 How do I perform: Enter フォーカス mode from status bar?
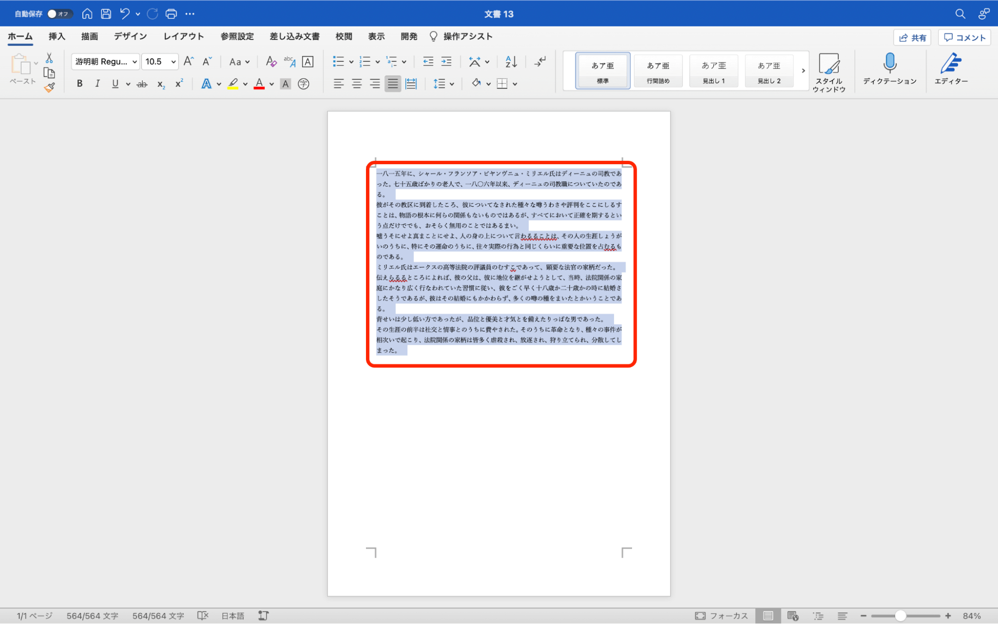721,616
